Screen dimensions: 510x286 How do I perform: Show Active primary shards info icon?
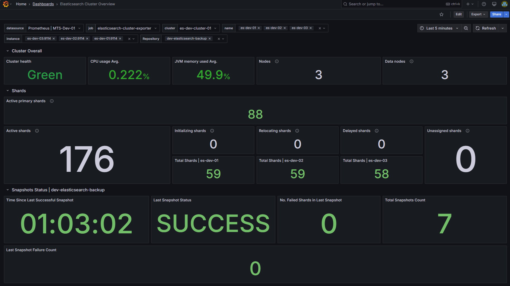(x=52, y=101)
